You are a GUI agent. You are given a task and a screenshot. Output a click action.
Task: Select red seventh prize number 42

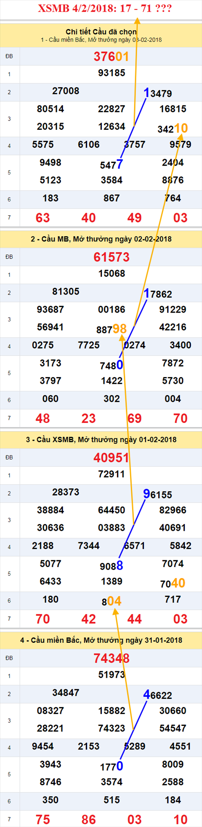tap(89, 619)
